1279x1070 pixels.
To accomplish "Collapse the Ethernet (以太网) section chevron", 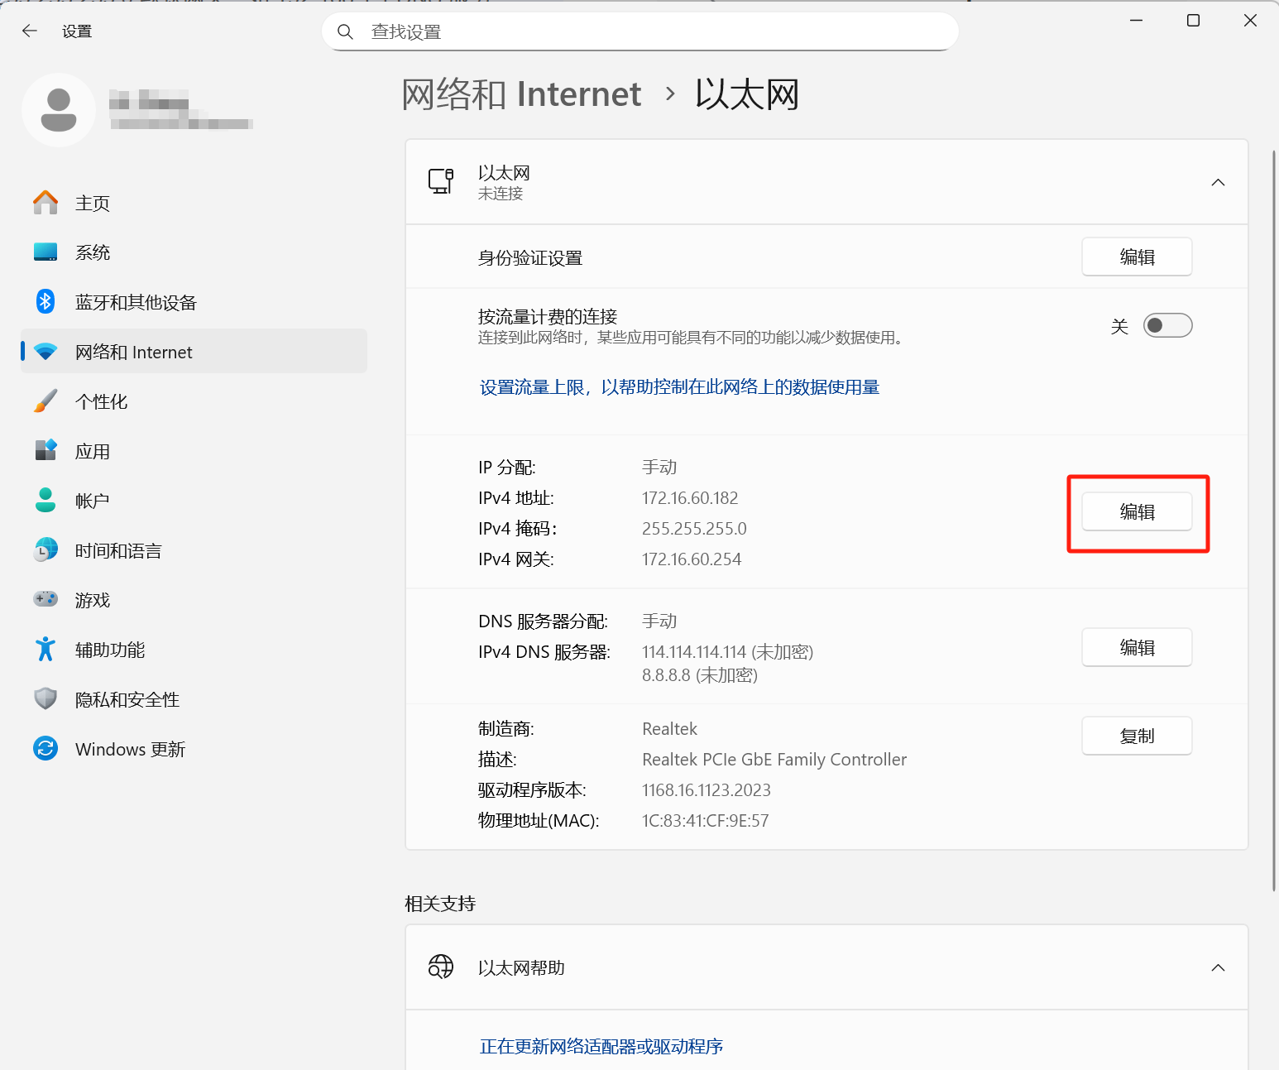I will point(1218,183).
